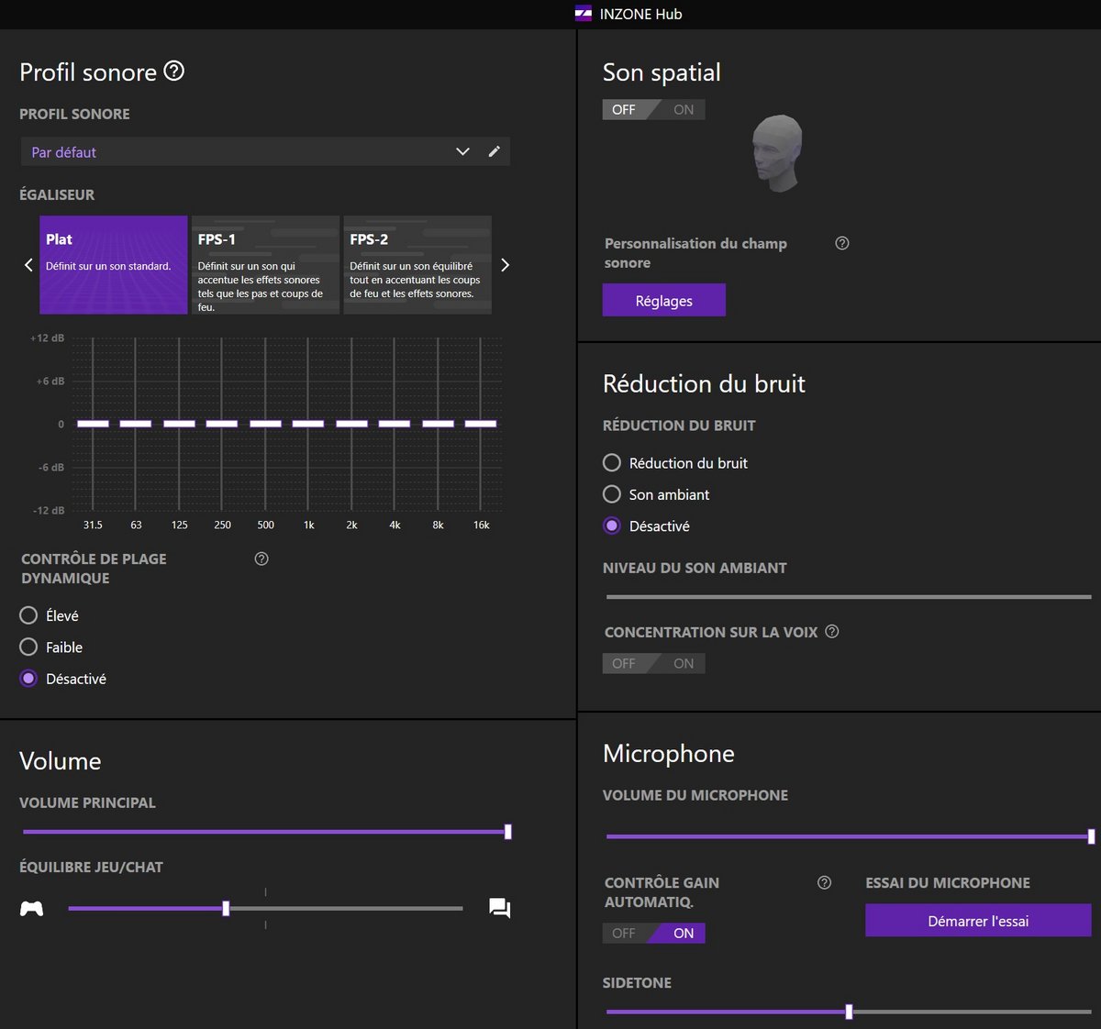This screenshot has width=1101, height=1029.
Task: Turn on the Son spatial toggle
Action: point(683,109)
